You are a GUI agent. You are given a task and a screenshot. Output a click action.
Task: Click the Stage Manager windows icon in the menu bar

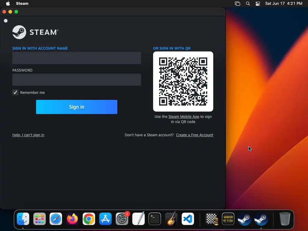(238, 4)
